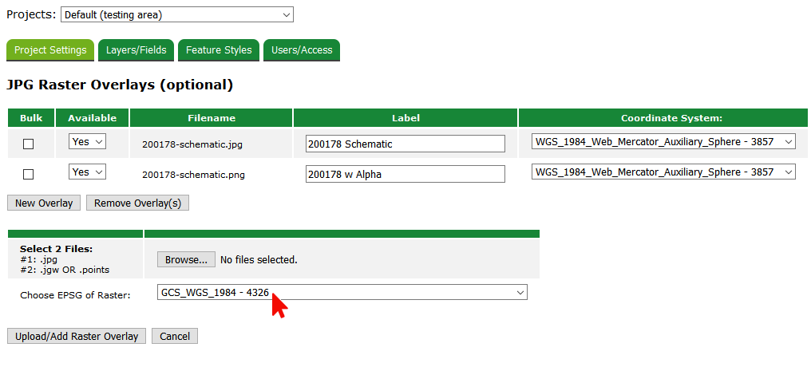Click the 200178 Schematic label field

pyautogui.click(x=405, y=144)
